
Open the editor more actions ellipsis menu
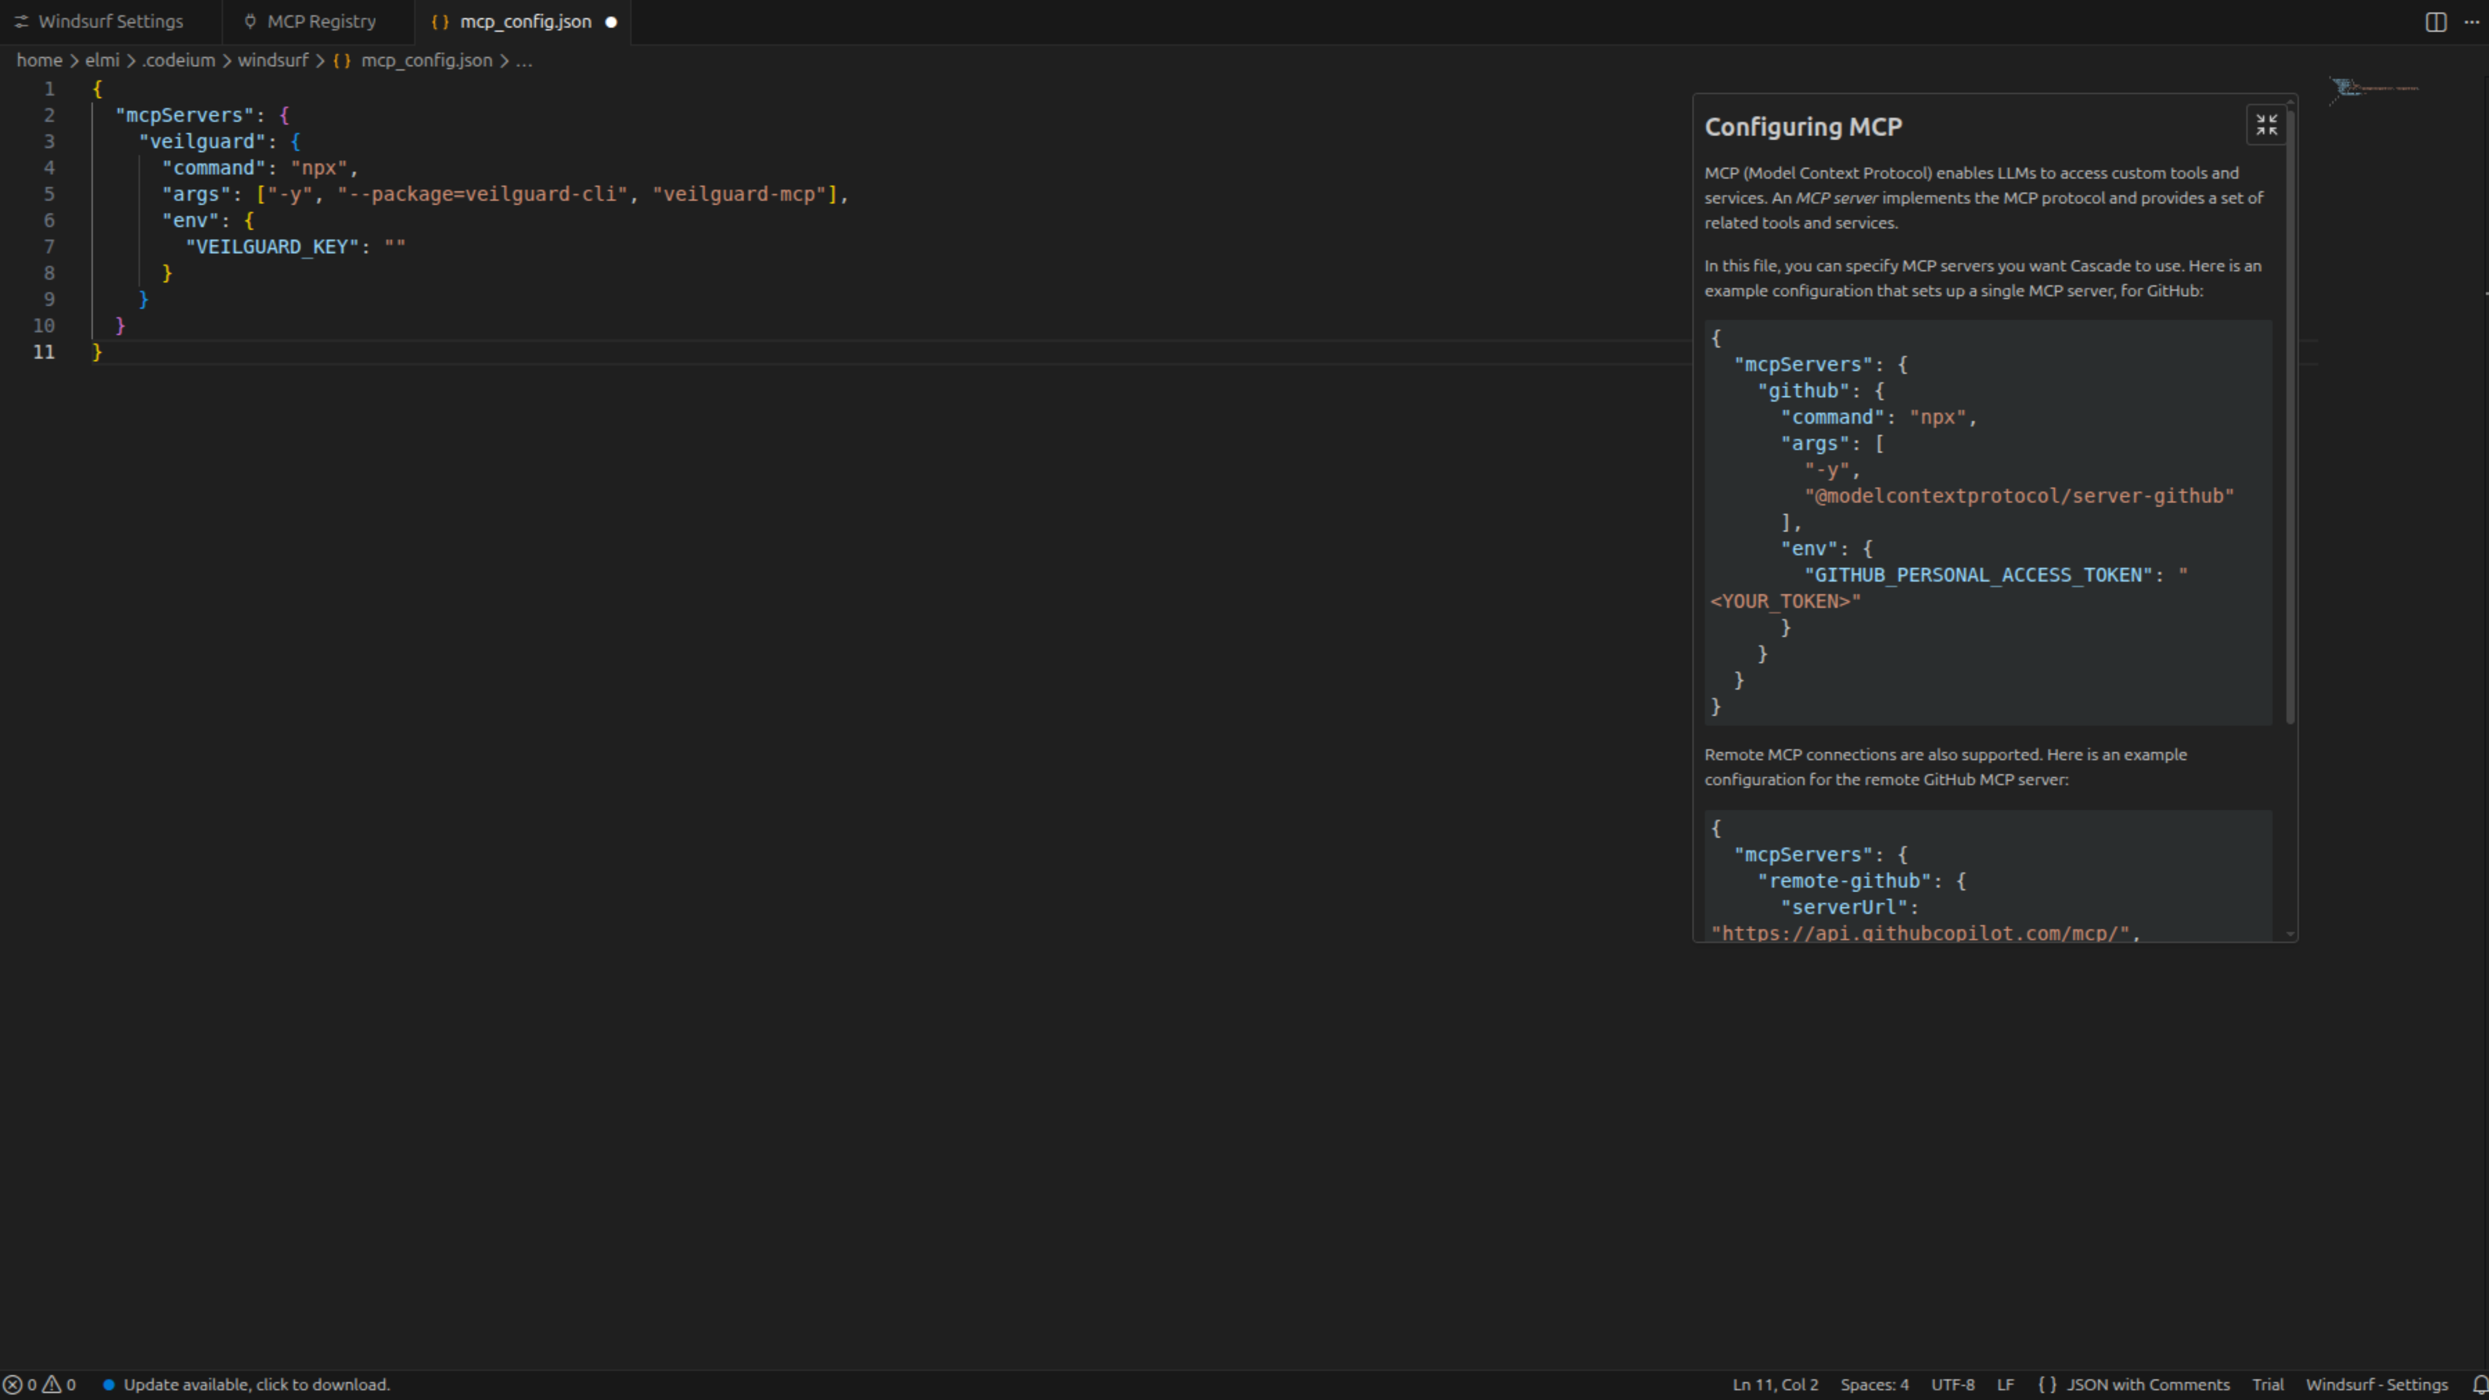[2471, 22]
